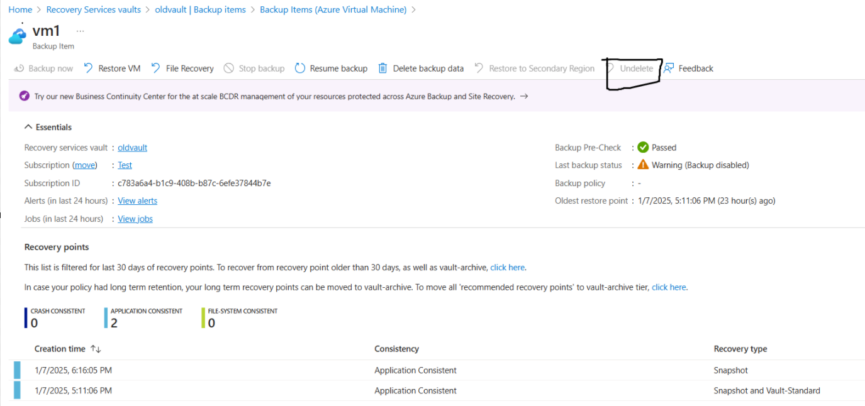This screenshot has width=865, height=406.
Task: Select the File Recovery toolbar label
Action: pyautogui.click(x=190, y=69)
